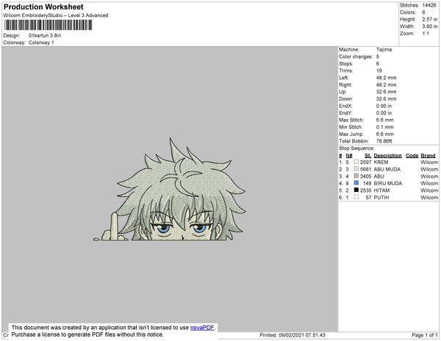
Task: Click the Wilcom EmbroideryStudio subtitle
Action: click(56, 15)
